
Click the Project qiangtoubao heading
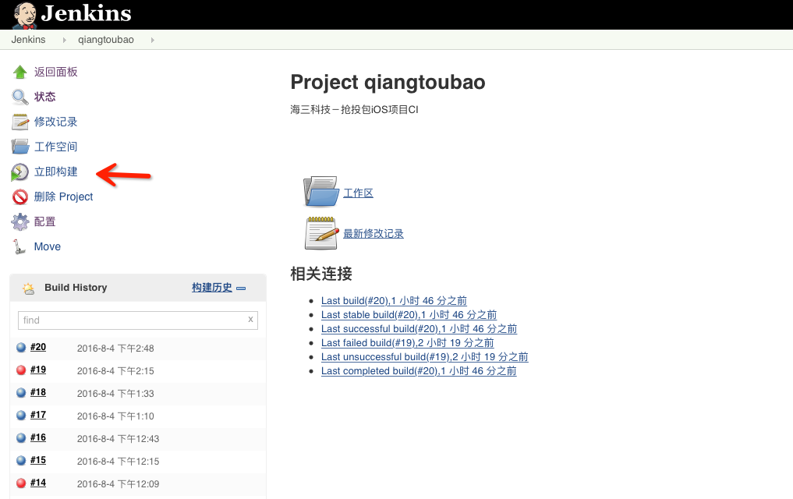[x=388, y=83]
